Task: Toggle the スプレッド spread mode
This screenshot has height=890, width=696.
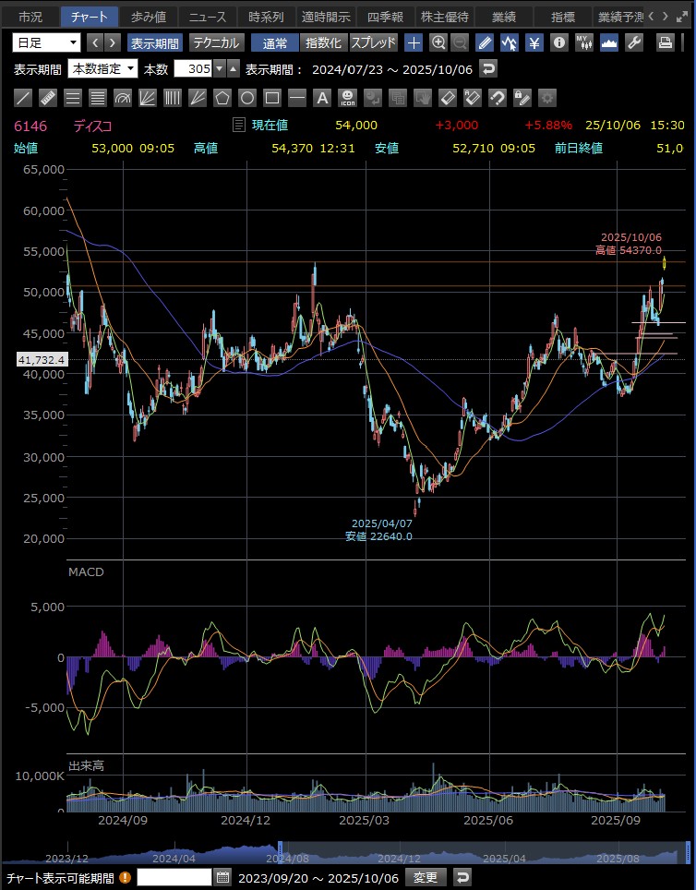Action: (x=373, y=42)
